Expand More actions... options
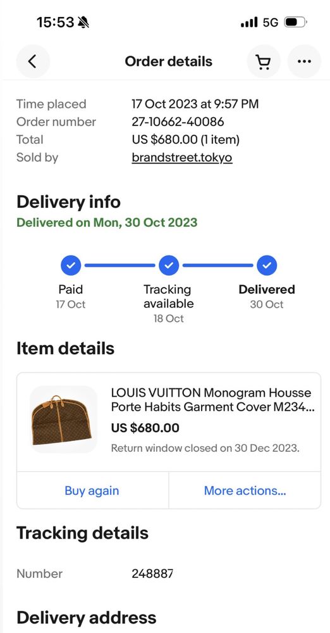Viewport: 330px width, 633px height. (245, 490)
